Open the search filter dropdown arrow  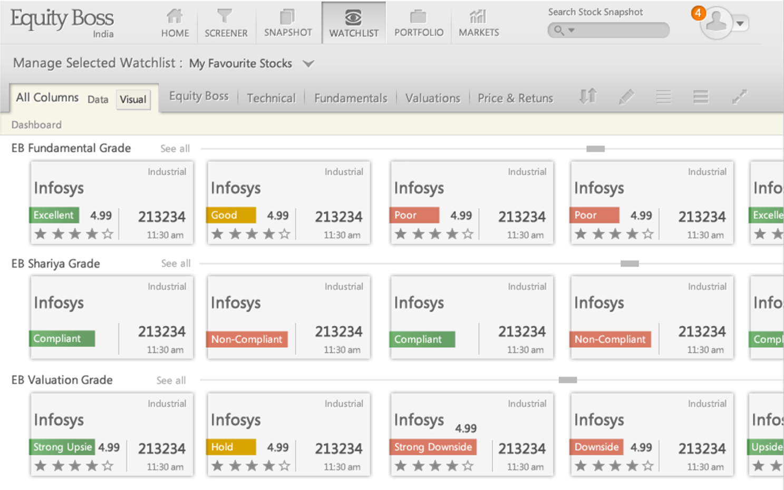[571, 31]
